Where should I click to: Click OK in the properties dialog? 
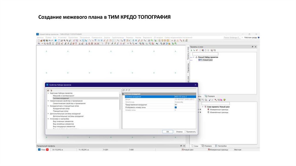click(167, 132)
